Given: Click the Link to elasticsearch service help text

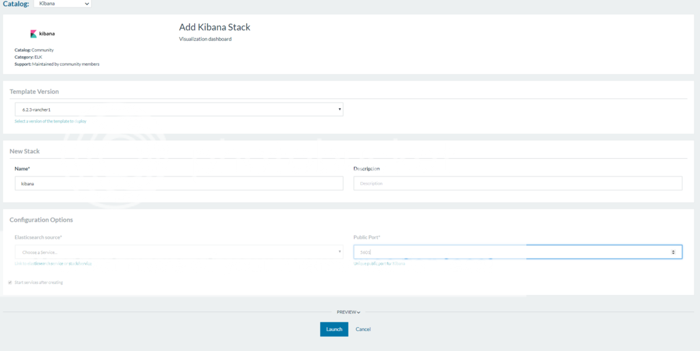Looking at the screenshot, I should click(53, 264).
